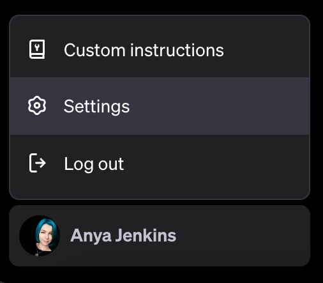Click the "Custom instructions" text label
Image resolution: width=323 pixels, height=283 pixels.
click(144, 50)
